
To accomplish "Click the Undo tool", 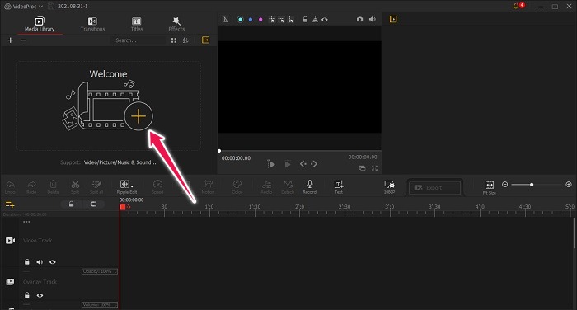I will pos(10,186).
